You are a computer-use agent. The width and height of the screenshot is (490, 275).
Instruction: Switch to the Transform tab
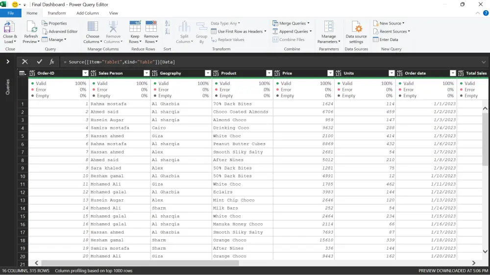click(56, 13)
